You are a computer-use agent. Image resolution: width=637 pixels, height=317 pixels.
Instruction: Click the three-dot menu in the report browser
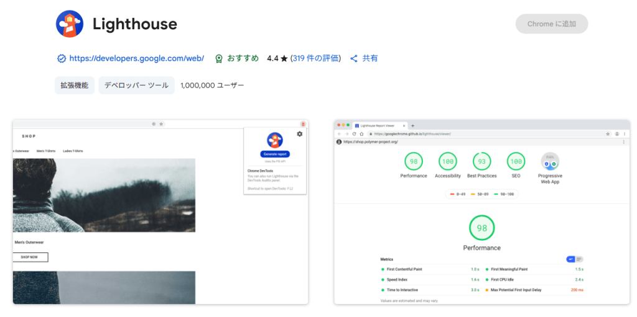pyautogui.click(x=625, y=134)
